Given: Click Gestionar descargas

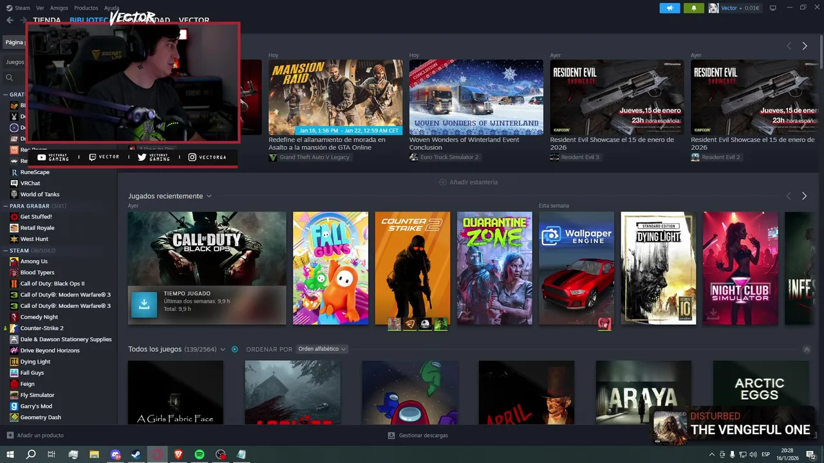Looking at the screenshot, I should [x=418, y=435].
